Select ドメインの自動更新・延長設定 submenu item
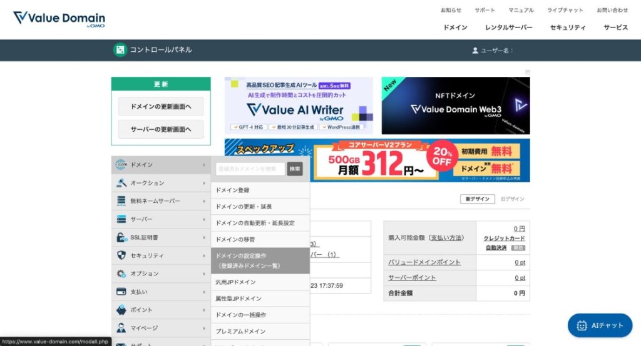Screen dimensions: 641x346 tap(260, 223)
